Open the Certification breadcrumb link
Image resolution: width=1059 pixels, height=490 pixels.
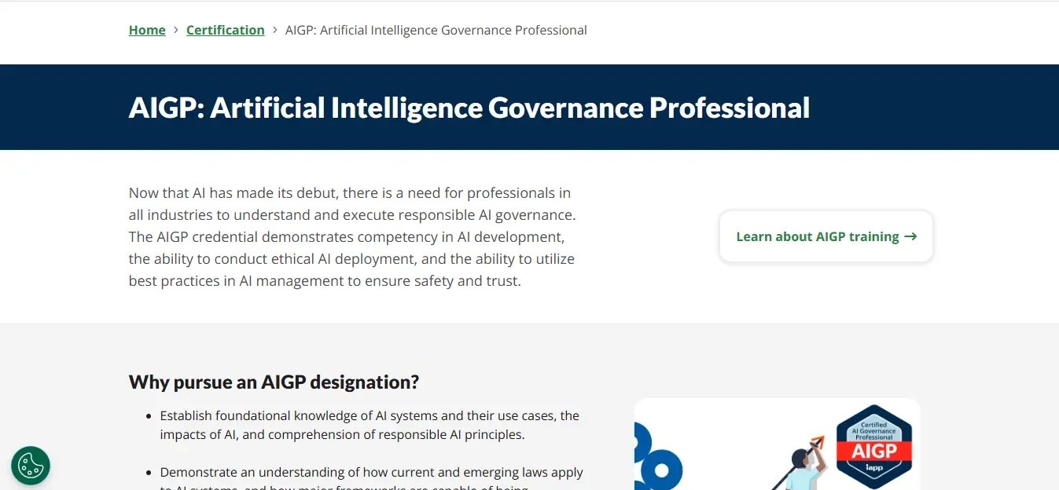[226, 30]
